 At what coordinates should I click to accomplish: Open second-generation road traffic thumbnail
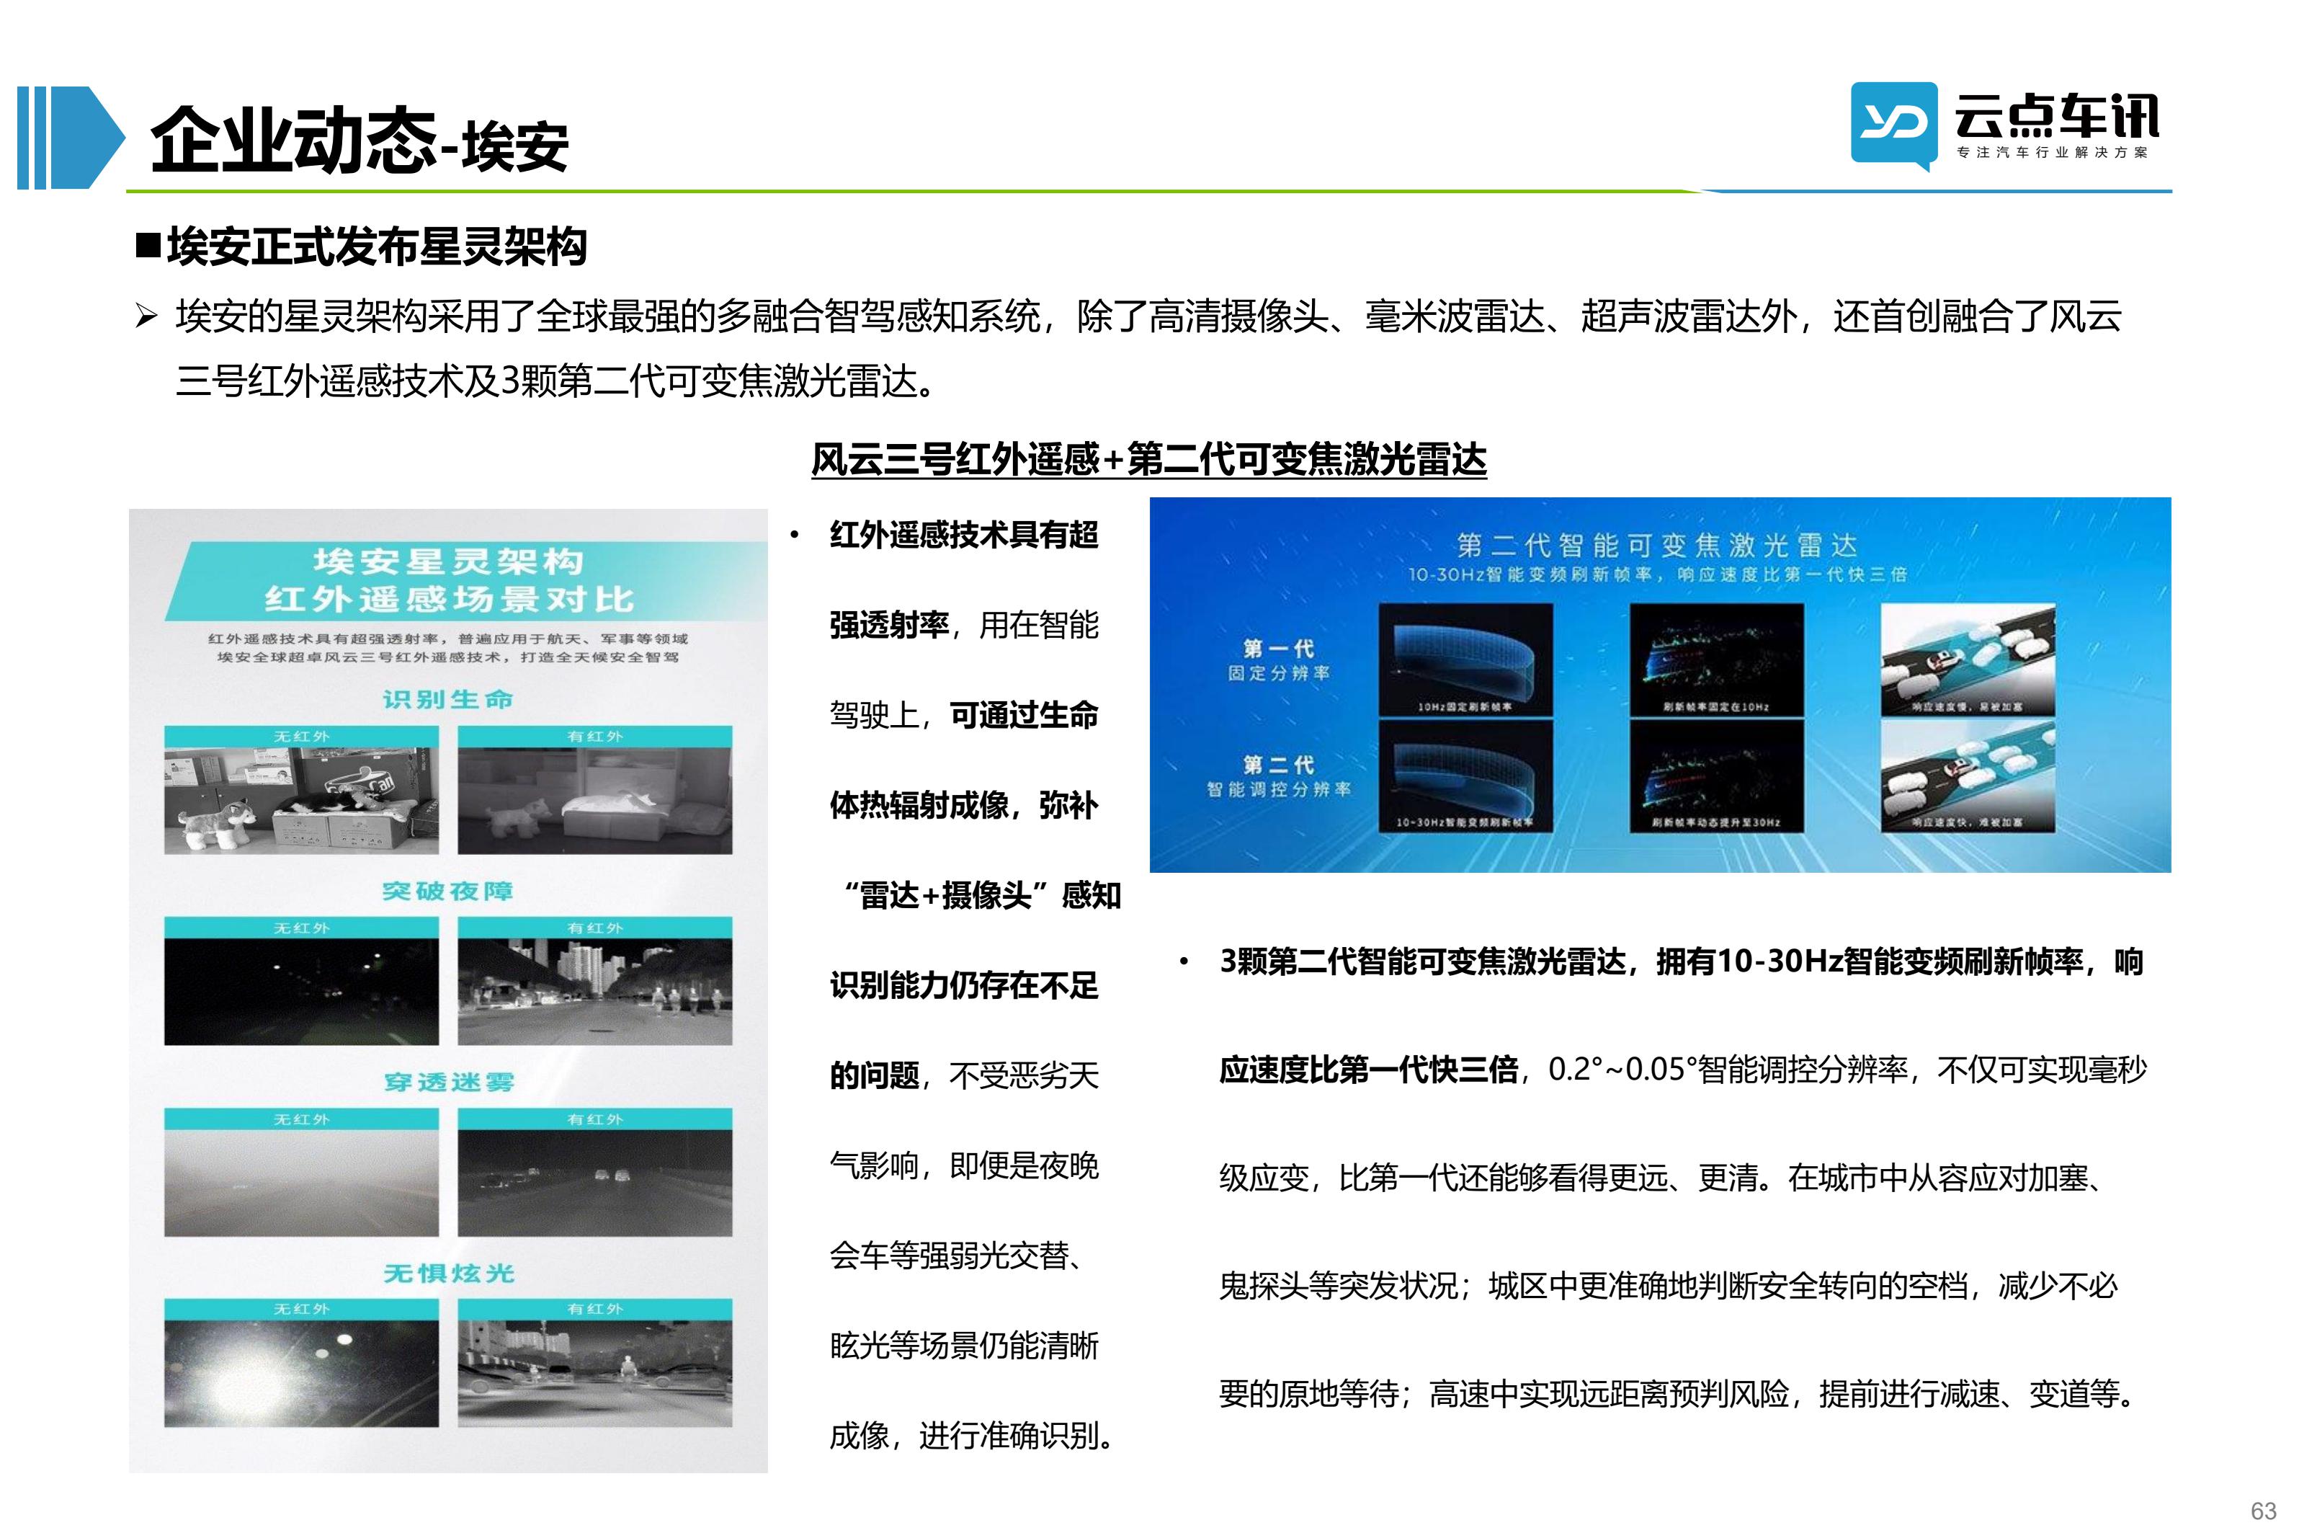point(1968,776)
